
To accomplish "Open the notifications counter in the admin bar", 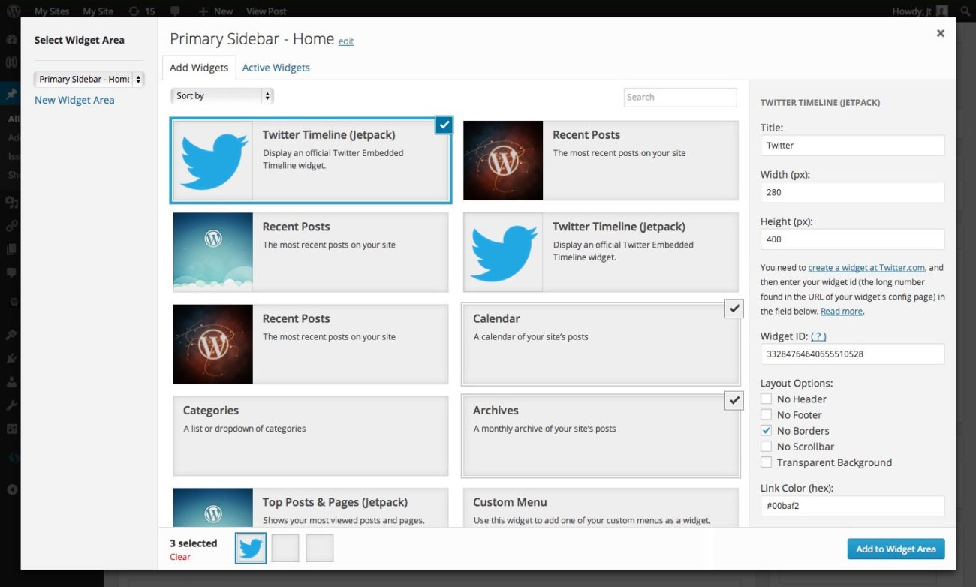I will [x=143, y=11].
